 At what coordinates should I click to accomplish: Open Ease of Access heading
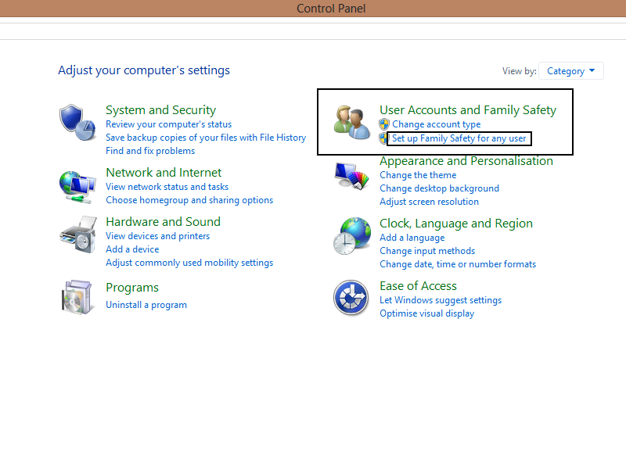tap(418, 286)
